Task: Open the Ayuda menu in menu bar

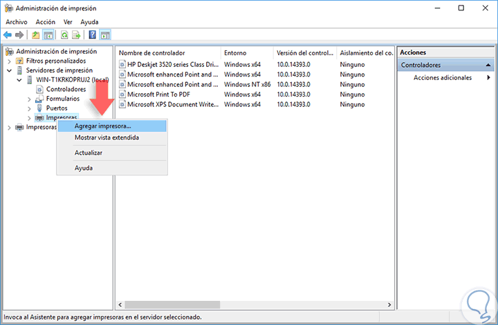Action: pyautogui.click(x=89, y=22)
